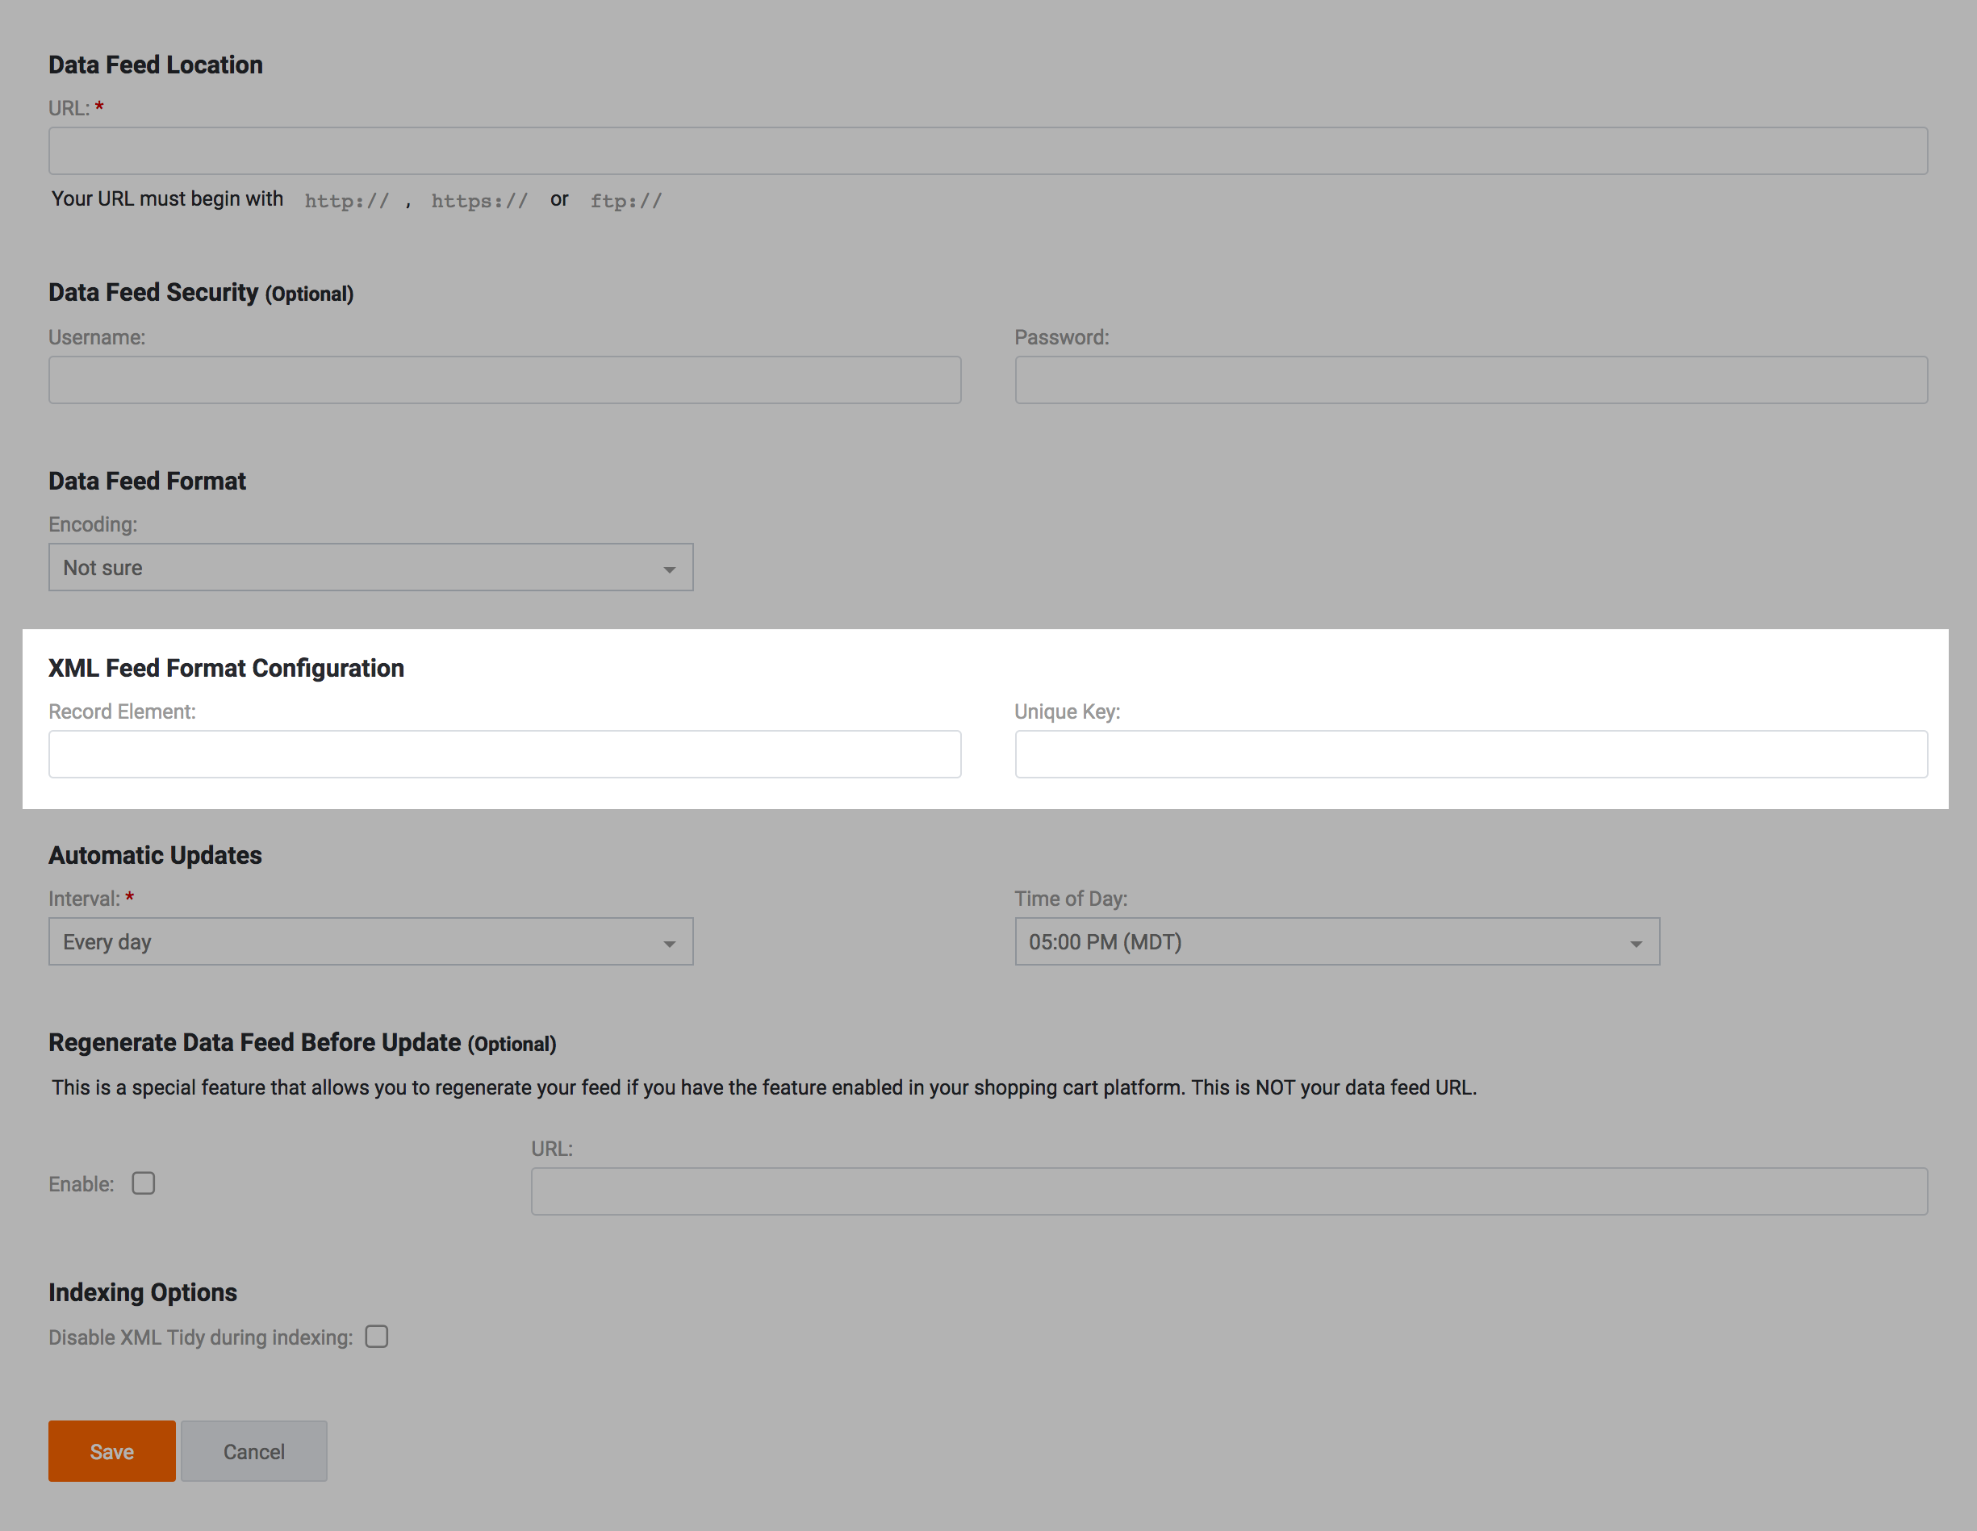Click the Unique Key text field
The image size is (1977, 1531).
pos(1470,753)
